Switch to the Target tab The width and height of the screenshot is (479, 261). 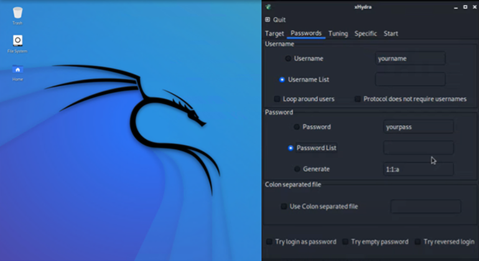click(274, 34)
